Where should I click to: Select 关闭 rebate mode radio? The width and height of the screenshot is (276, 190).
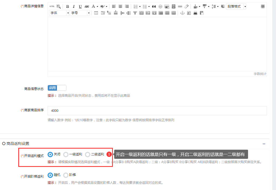coord(50,155)
